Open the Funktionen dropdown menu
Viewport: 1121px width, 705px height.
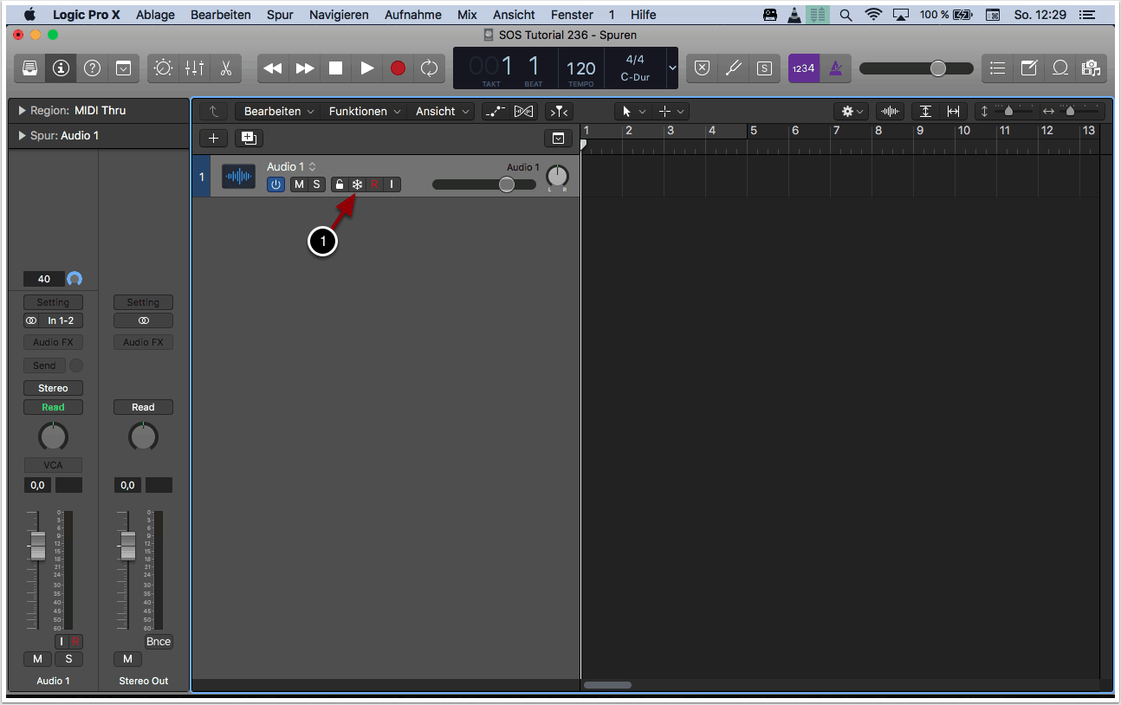tap(363, 111)
